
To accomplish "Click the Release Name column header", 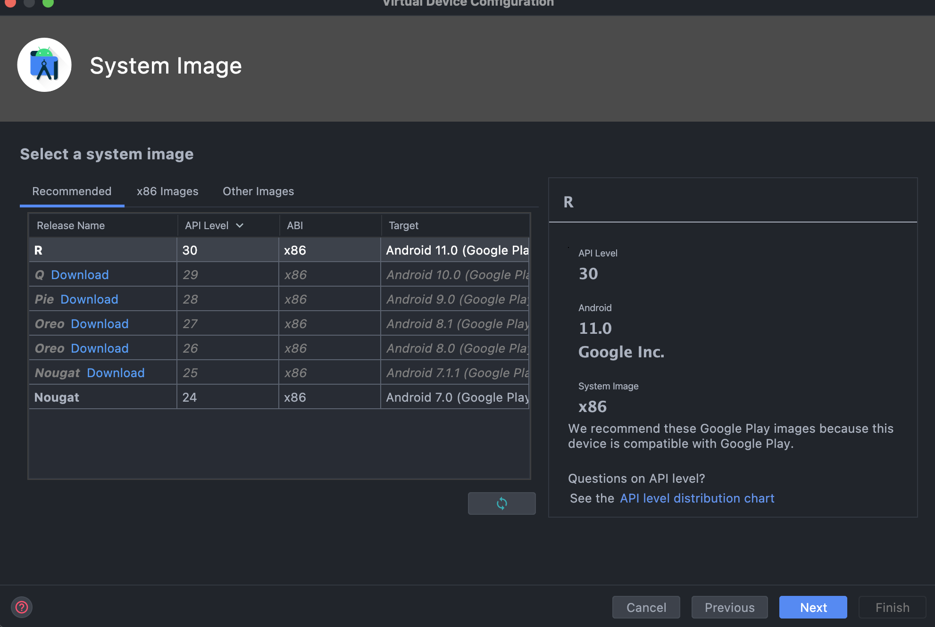I will pyautogui.click(x=71, y=225).
